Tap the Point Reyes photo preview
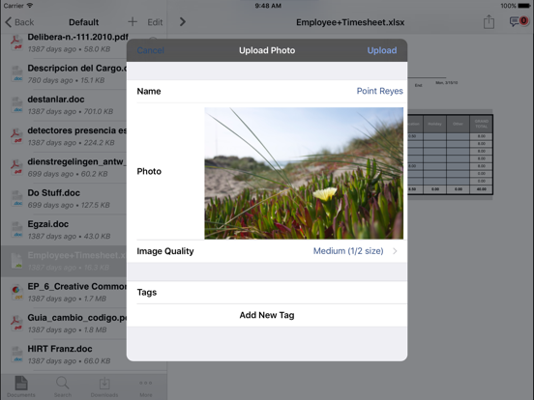 pyautogui.click(x=304, y=173)
